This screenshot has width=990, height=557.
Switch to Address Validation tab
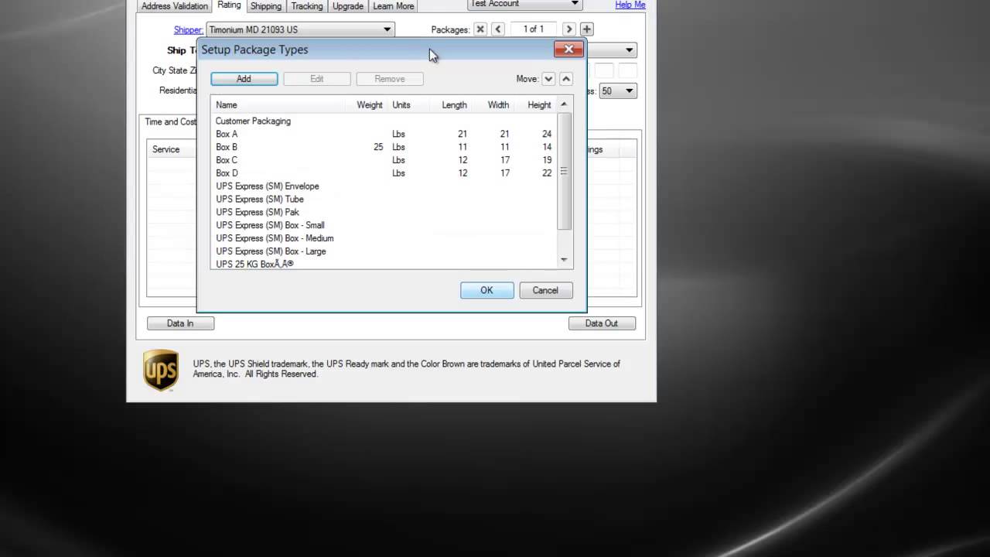pyautogui.click(x=175, y=6)
